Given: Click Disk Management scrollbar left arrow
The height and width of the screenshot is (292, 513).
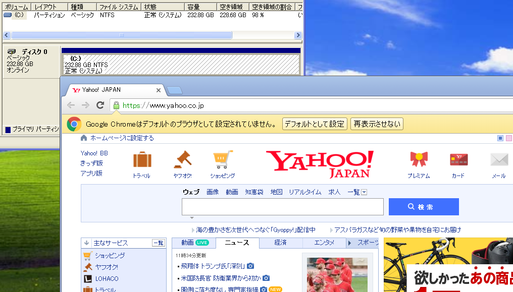Looking at the screenshot, I should pyautogui.click(x=7, y=35).
